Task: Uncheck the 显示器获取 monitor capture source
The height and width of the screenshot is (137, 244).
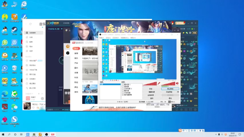Action: click(x=123, y=95)
